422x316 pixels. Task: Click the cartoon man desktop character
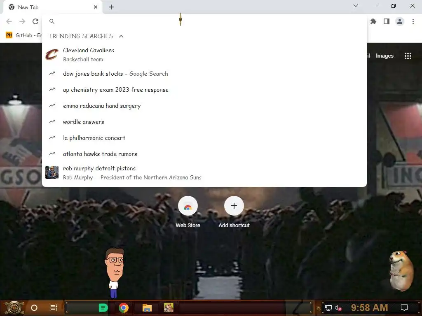click(x=115, y=273)
